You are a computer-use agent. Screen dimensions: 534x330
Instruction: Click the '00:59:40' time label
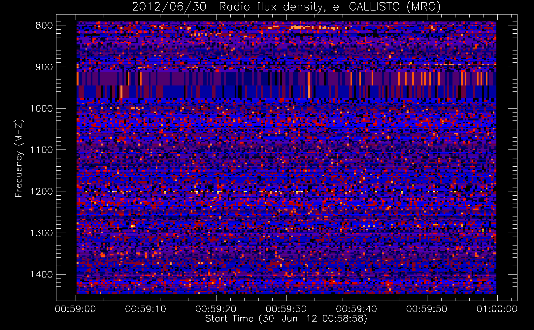(x=356, y=309)
